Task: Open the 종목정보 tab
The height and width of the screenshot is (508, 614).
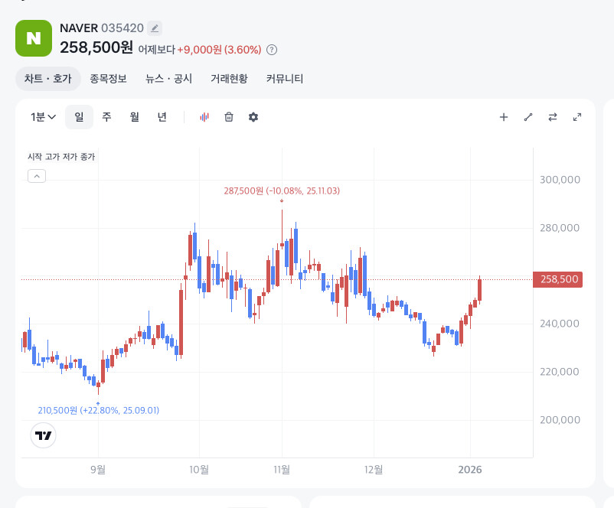Action: click(x=108, y=78)
